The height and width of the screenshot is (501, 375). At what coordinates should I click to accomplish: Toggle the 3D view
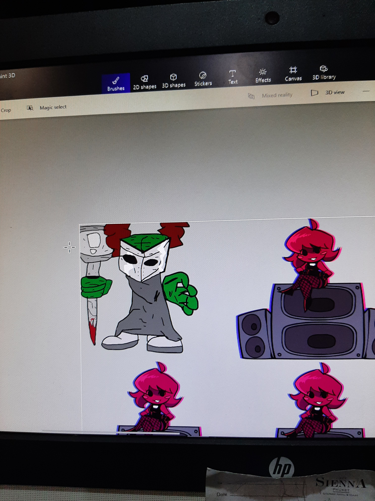point(328,92)
